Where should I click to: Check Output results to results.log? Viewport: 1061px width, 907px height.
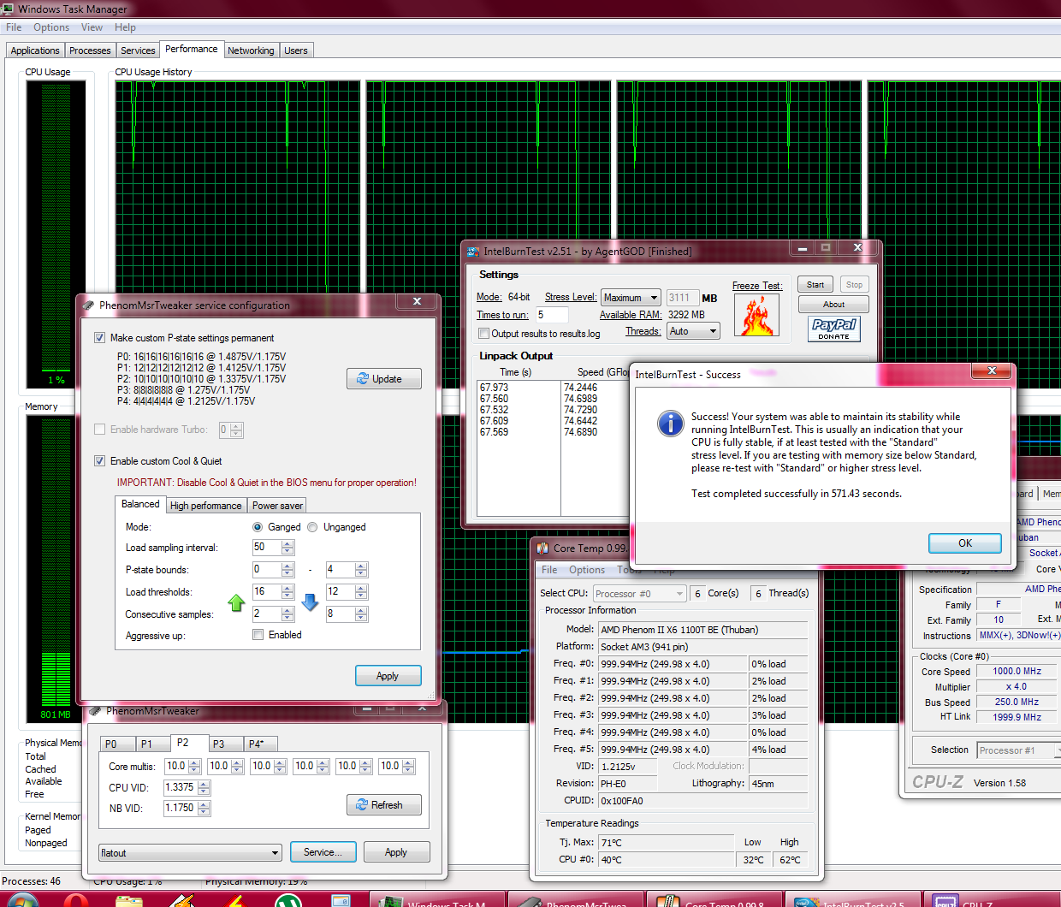click(484, 334)
